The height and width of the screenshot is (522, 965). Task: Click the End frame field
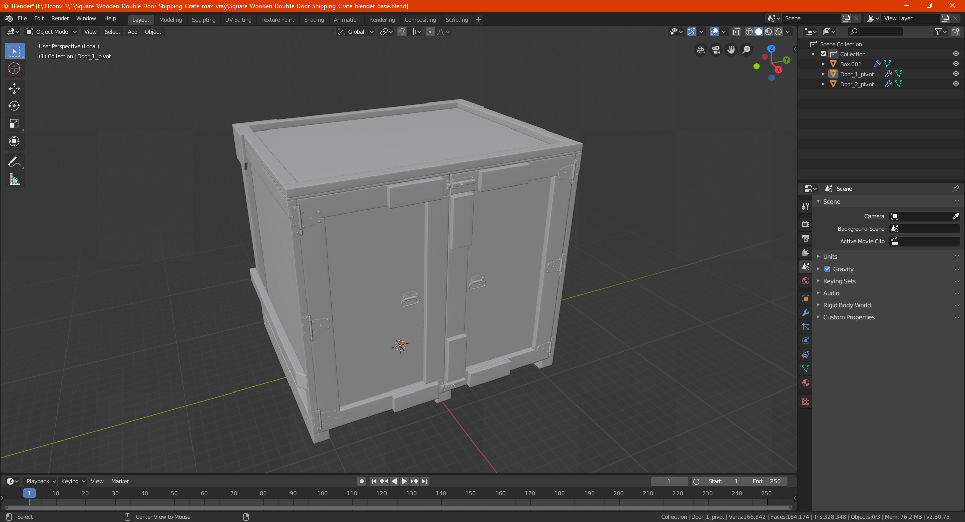[x=766, y=481]
